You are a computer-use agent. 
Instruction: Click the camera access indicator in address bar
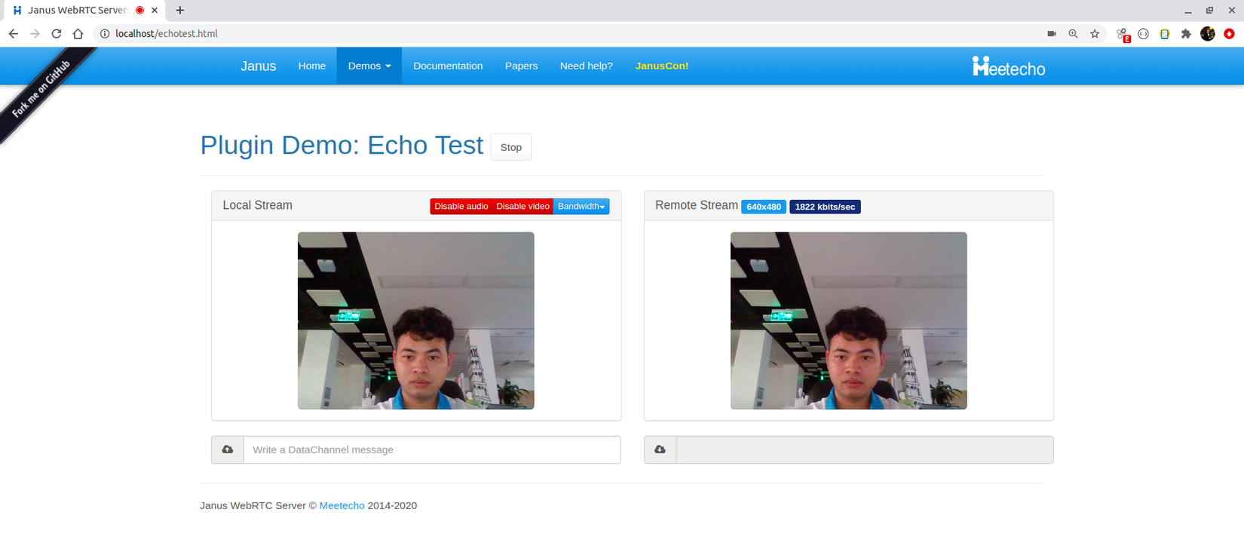[1052, 34]
